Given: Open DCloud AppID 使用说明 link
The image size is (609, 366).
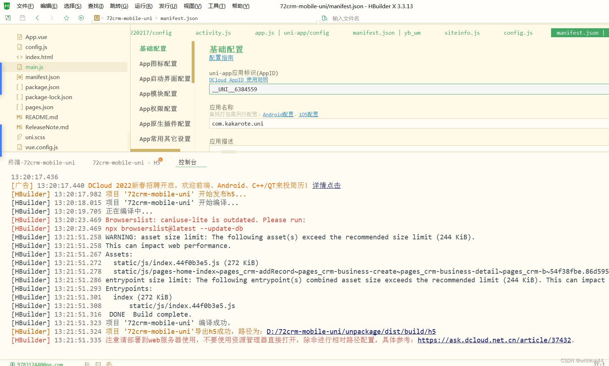Looking at the screenshot, I should coord(239,80).
